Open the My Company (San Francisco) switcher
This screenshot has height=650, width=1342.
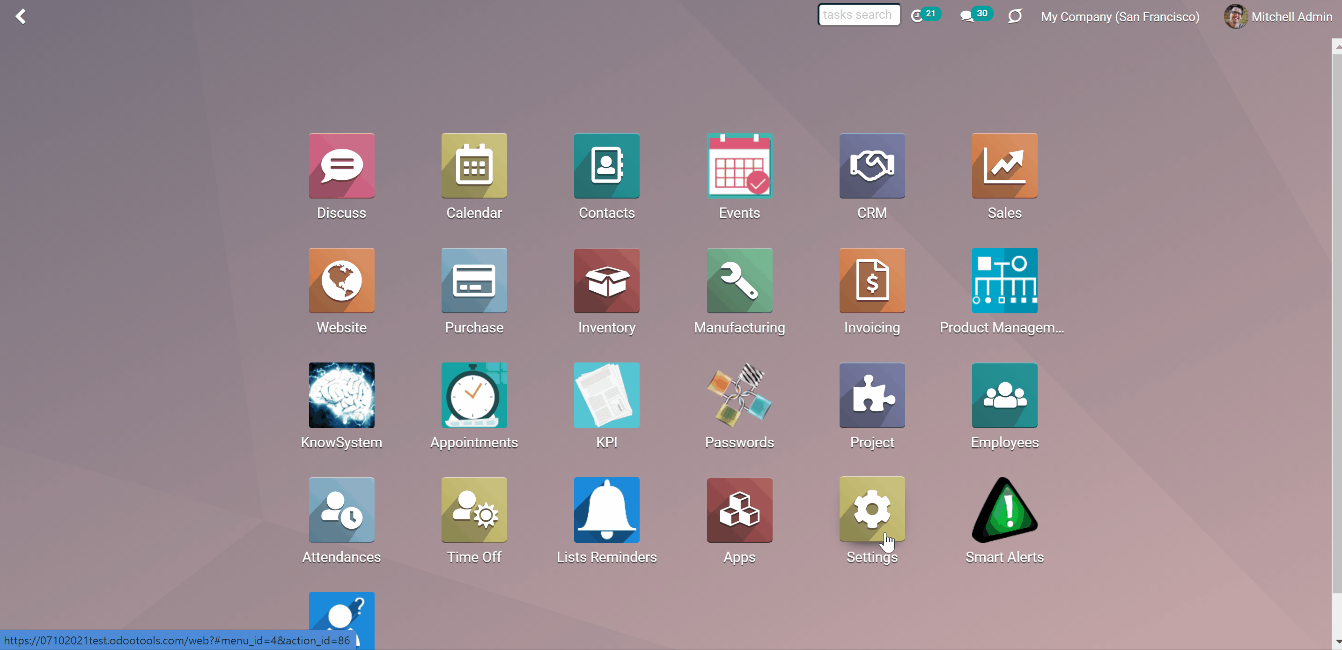pyautogui.click(x=1120, y=17)
